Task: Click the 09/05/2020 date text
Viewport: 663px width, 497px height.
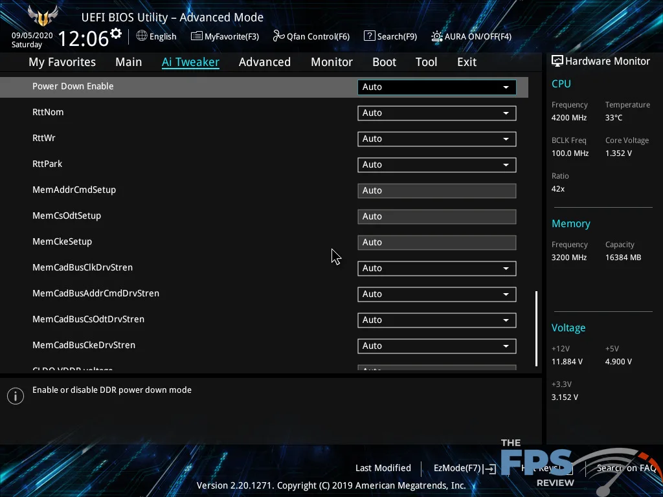Action: click(32, 36)
